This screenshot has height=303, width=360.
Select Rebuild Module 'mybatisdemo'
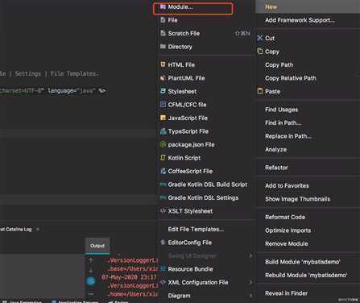click(x=306, y=275)
